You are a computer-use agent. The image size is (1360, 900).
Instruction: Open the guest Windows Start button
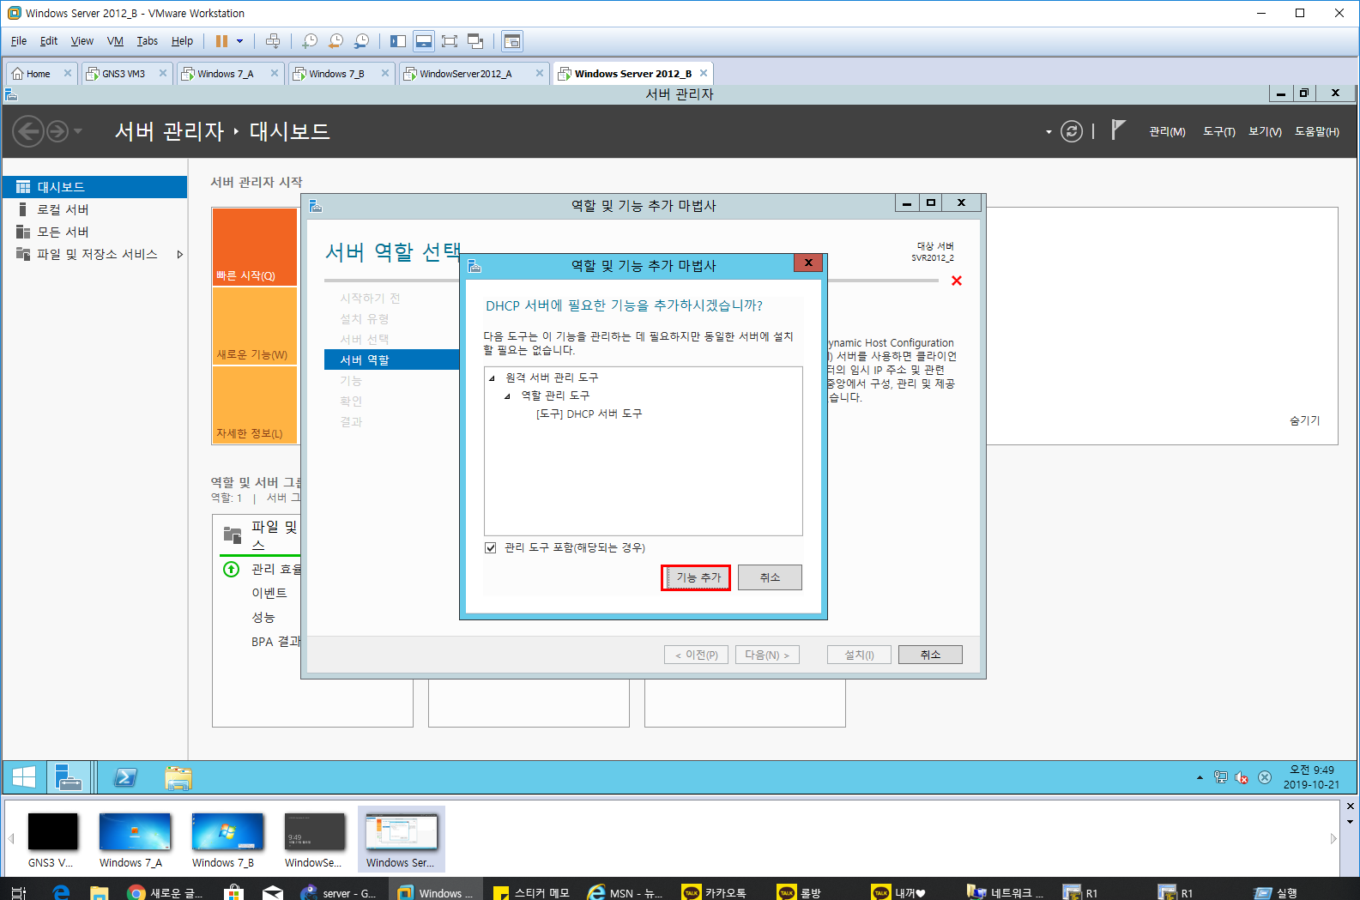(24, 777)
